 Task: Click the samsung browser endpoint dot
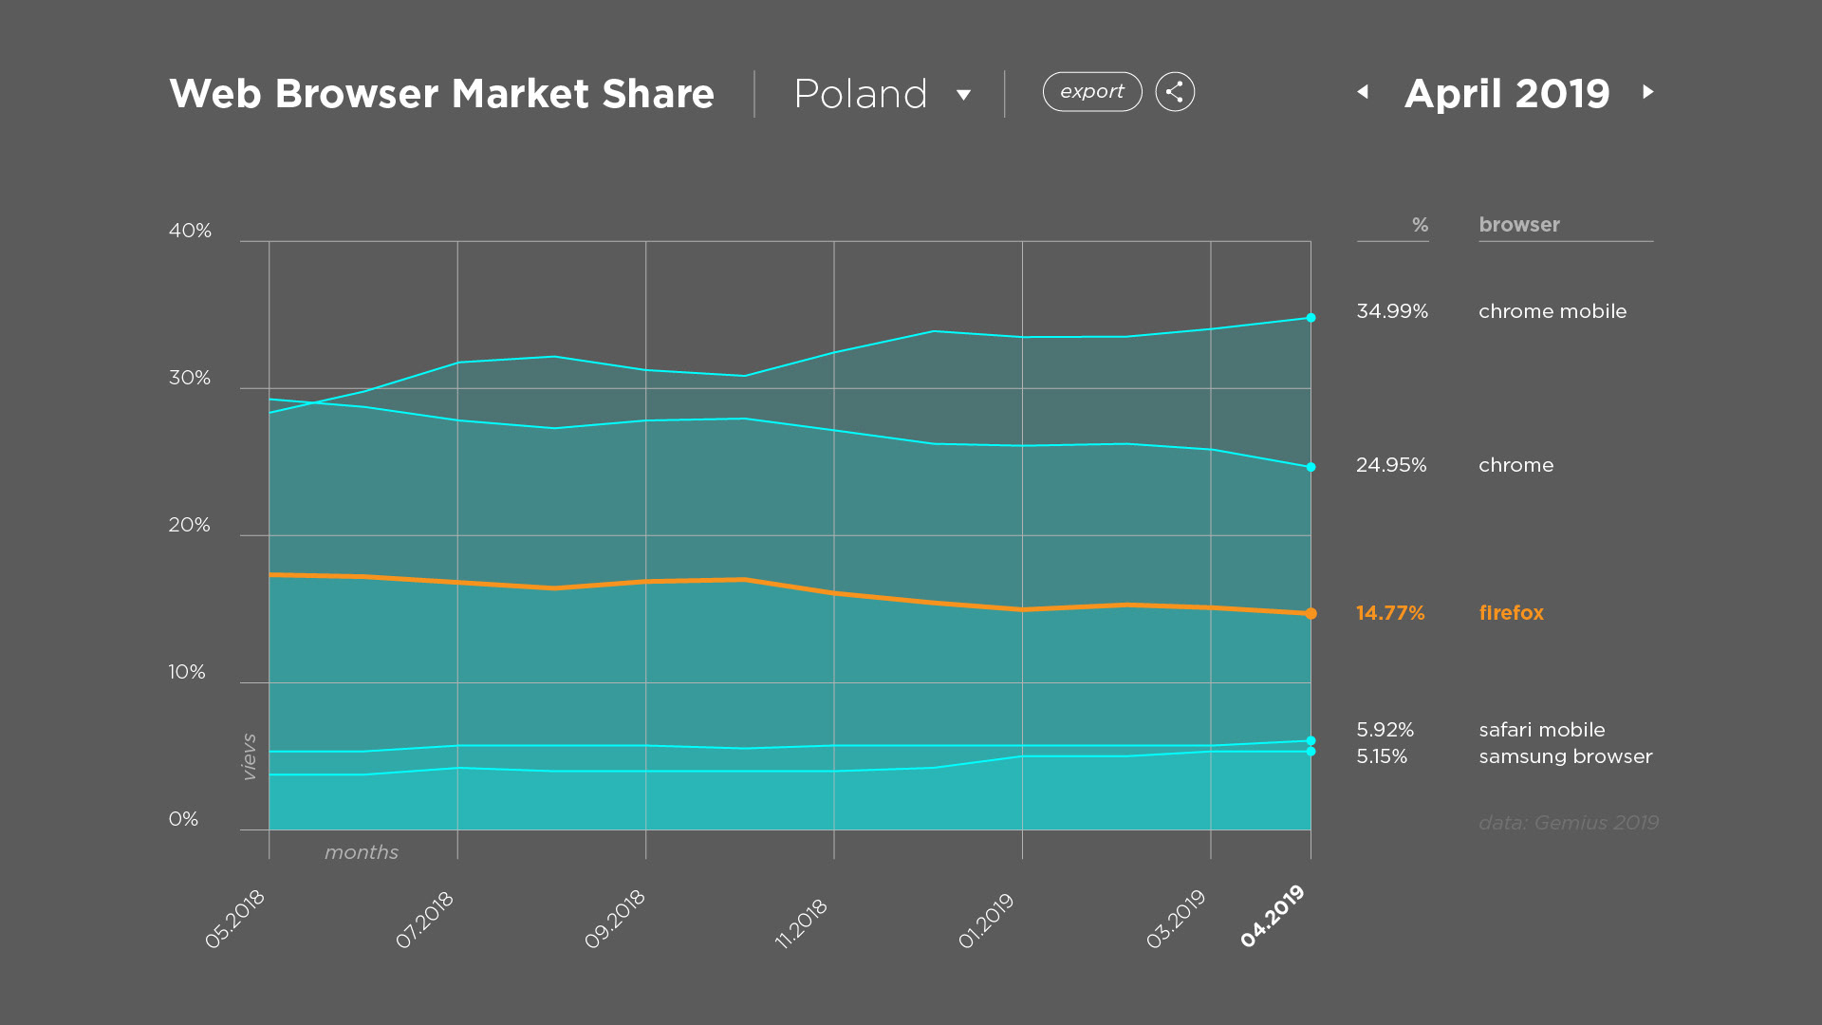[1311, 752]
